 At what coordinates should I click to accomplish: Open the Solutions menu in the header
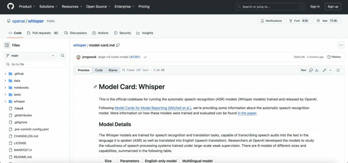49,6
